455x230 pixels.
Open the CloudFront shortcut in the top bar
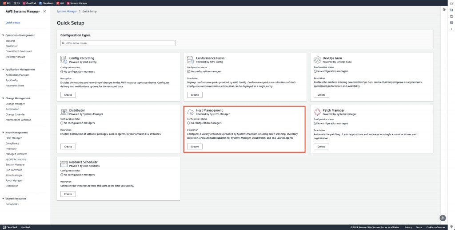(46, 3)
